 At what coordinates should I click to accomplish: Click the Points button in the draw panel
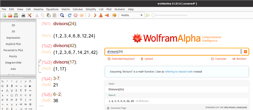(13, 56)
